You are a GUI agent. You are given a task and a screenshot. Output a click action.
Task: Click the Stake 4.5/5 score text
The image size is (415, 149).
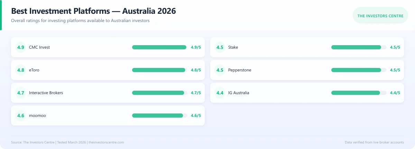(395, 47)
